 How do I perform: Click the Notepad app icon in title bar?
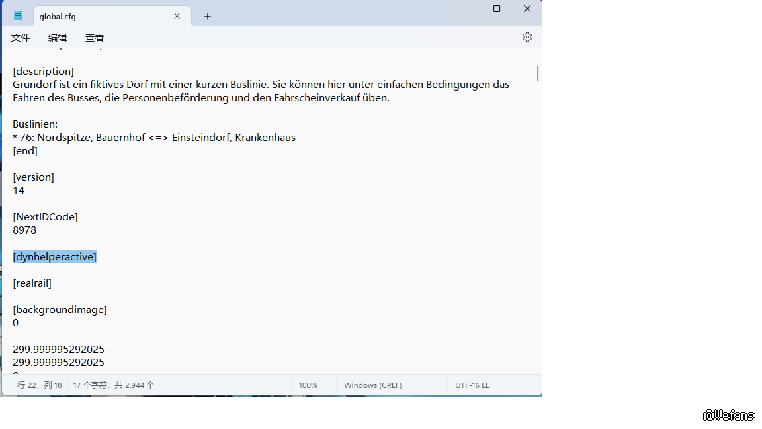17,16
